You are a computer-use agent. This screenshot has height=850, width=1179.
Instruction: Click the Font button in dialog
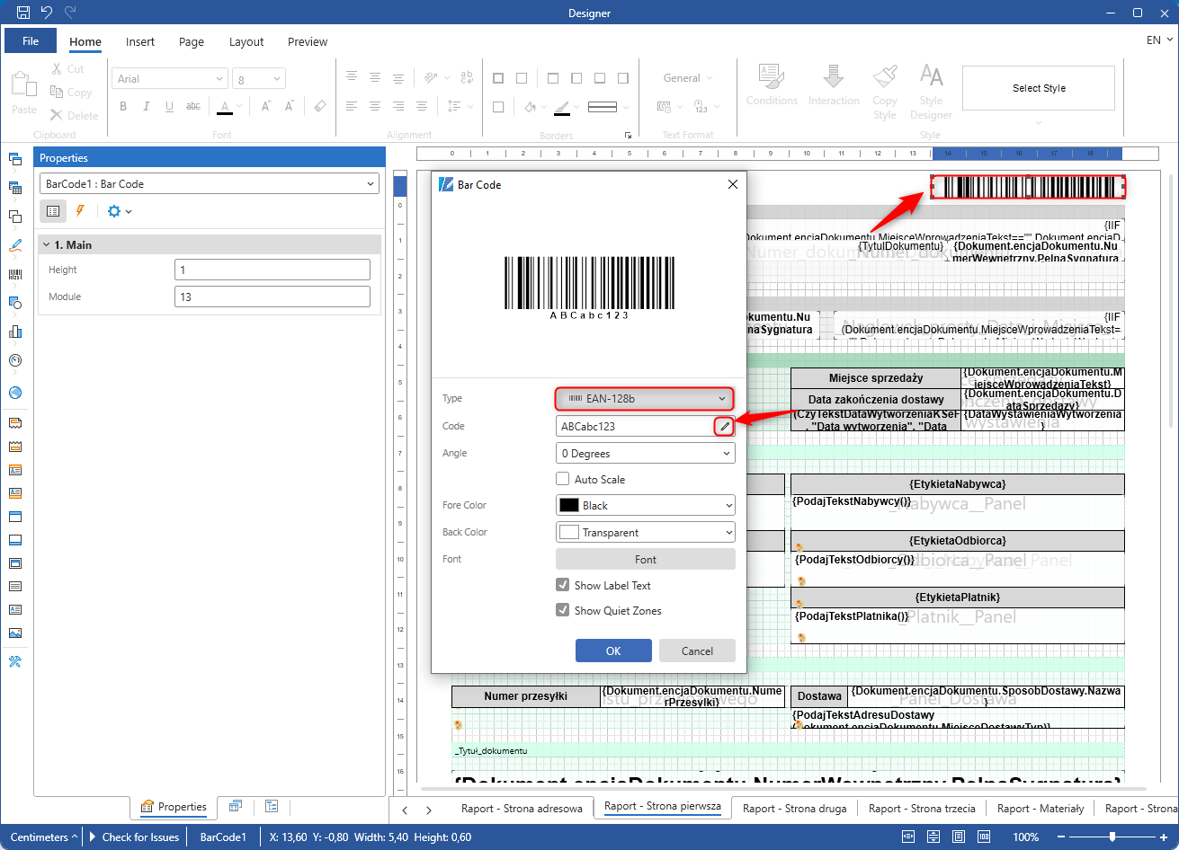click(645, 560)
